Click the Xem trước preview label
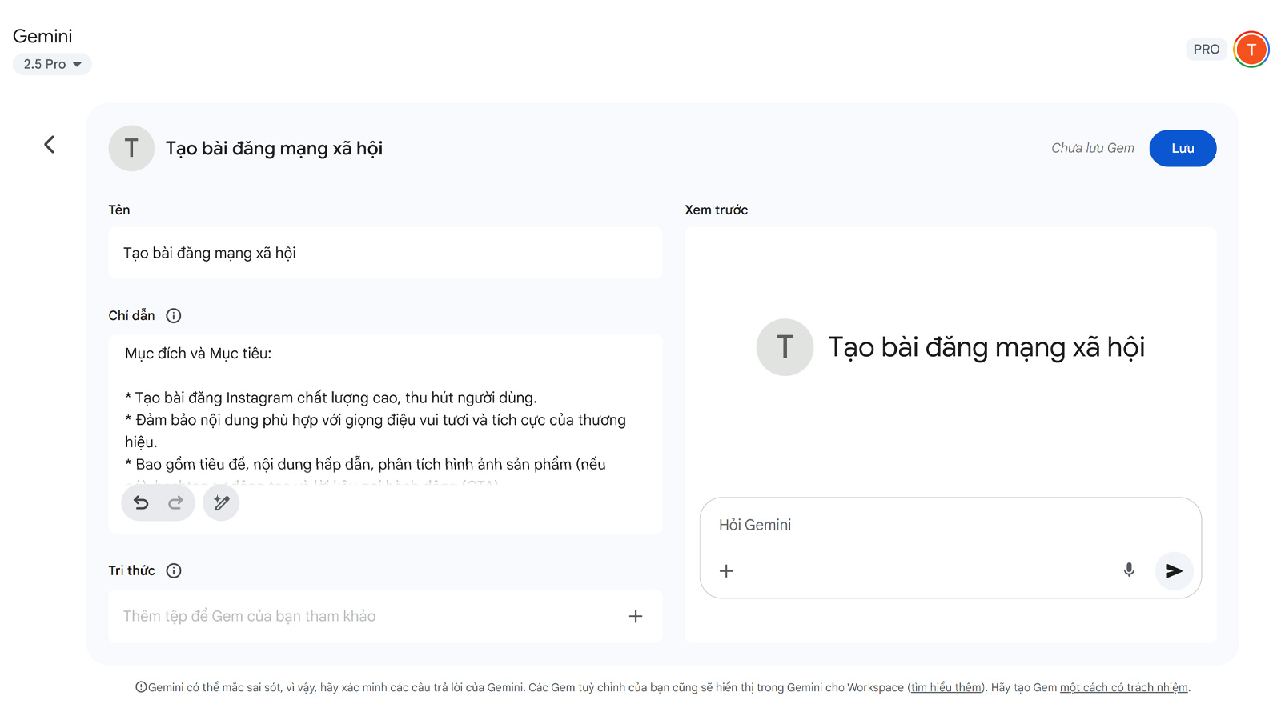This screenshot has width=1281, height=720. point(717,210)
